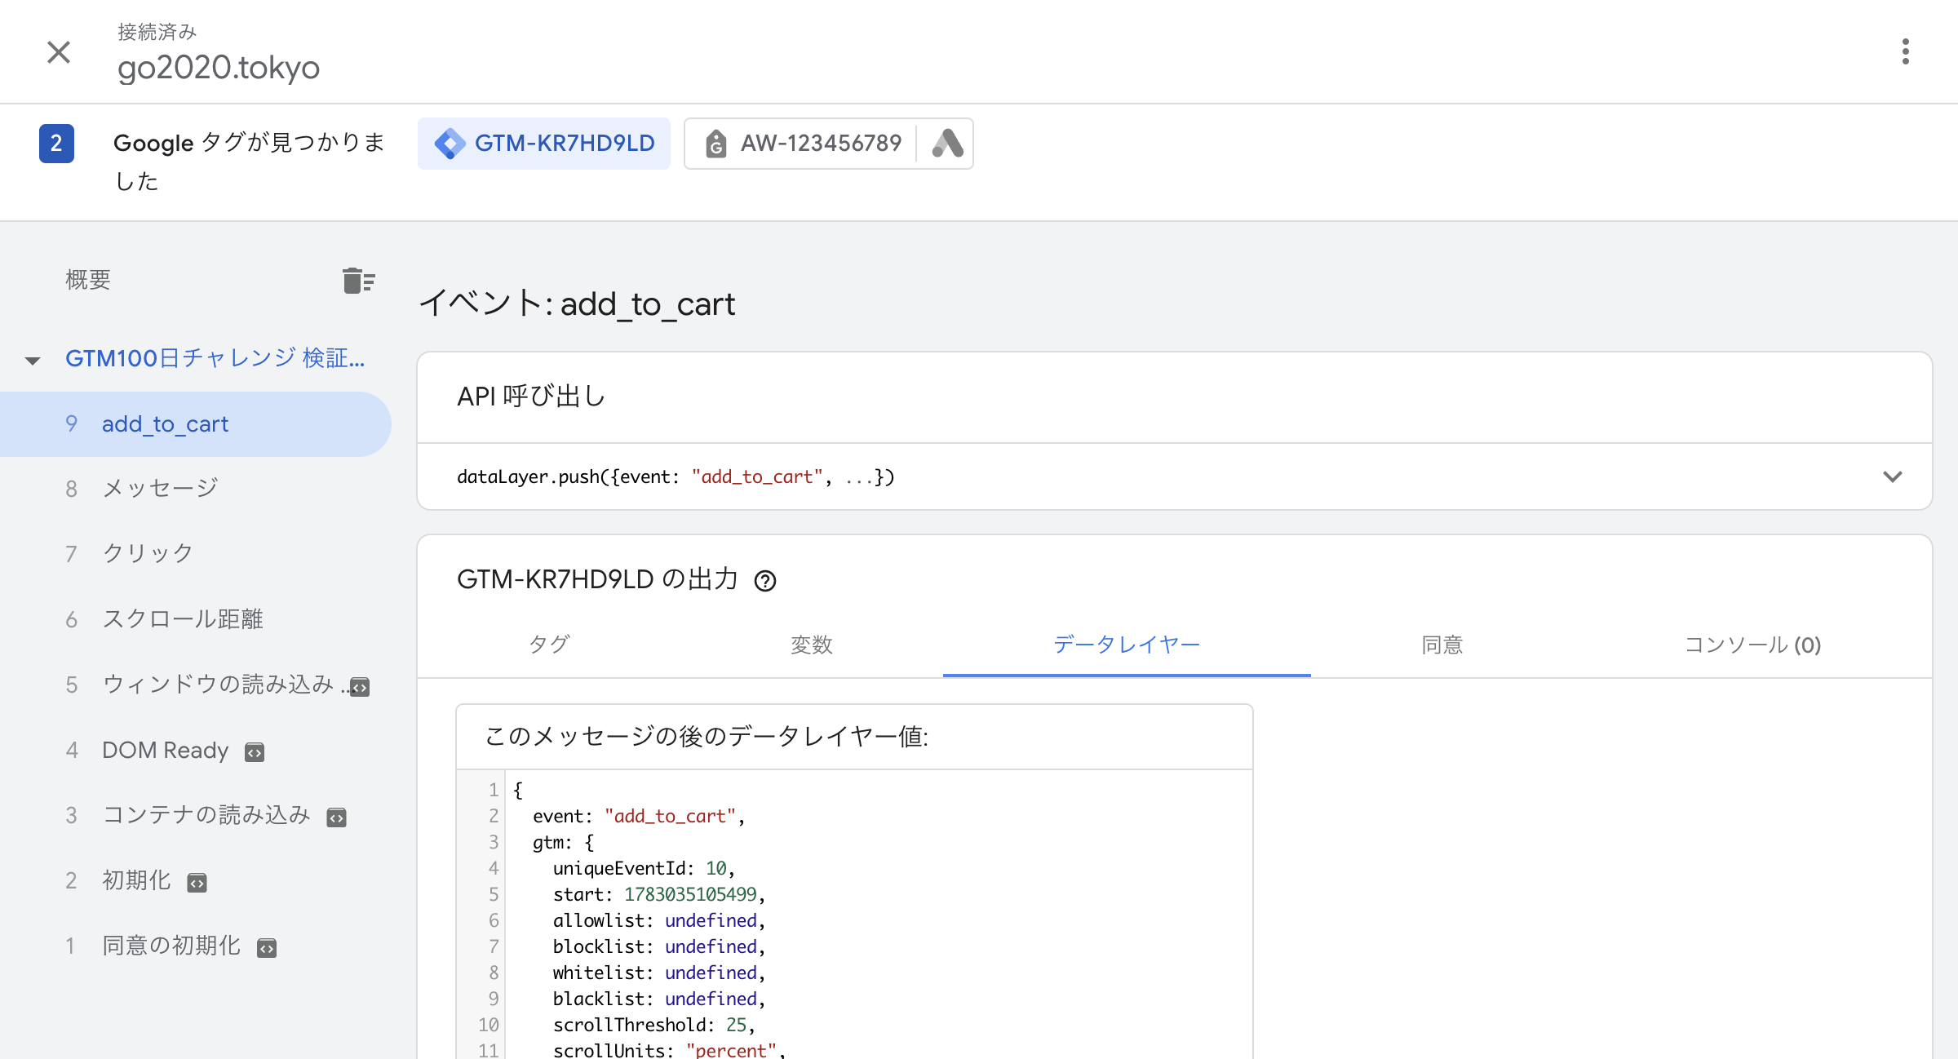This screenshot has width=1958, height=1059.
Task: Click the Google タグが見つかりました message
Action: point(249,162)
